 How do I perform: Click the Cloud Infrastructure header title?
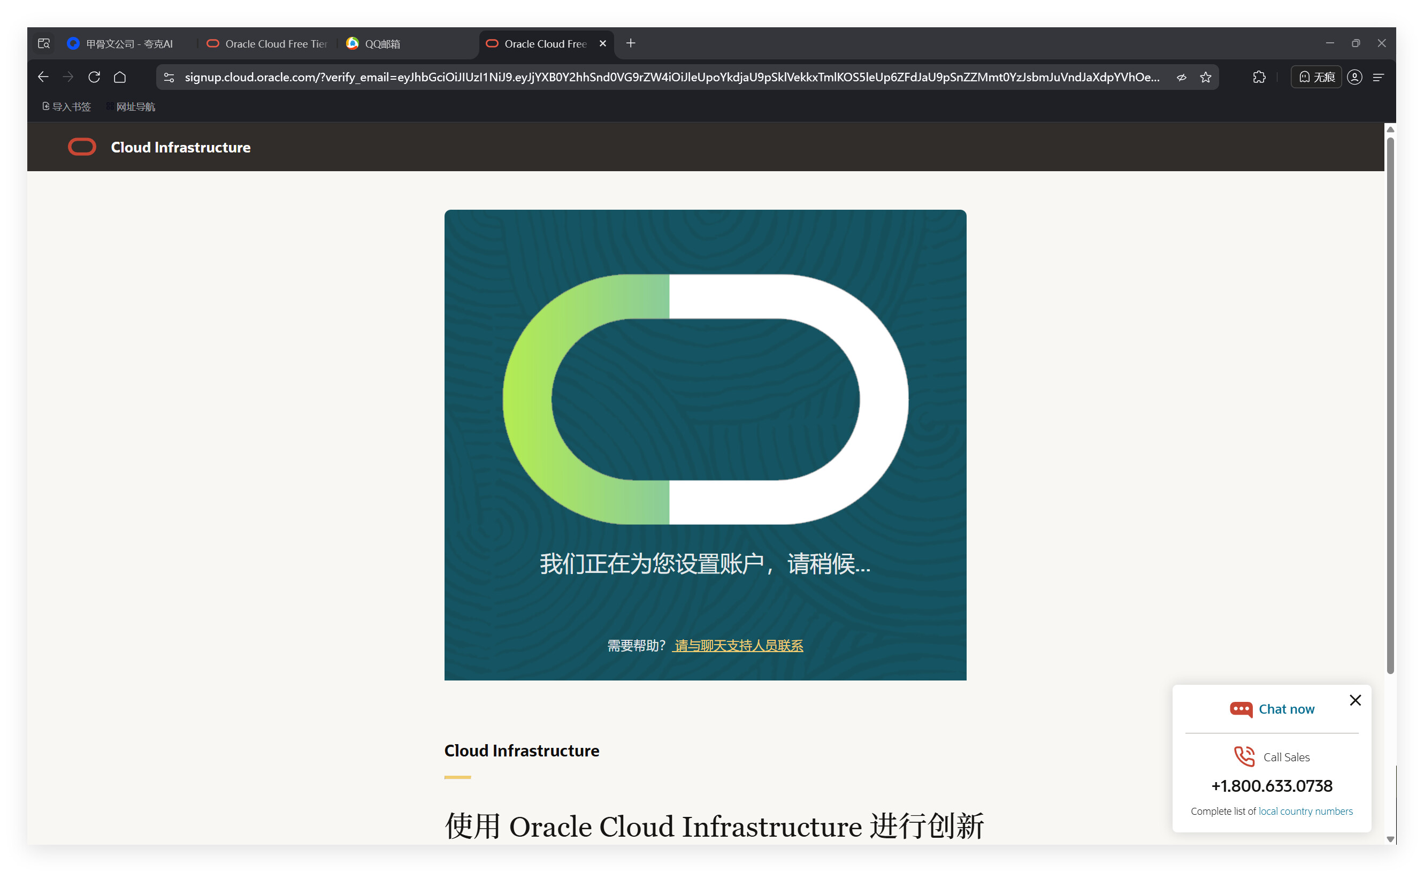181,147
